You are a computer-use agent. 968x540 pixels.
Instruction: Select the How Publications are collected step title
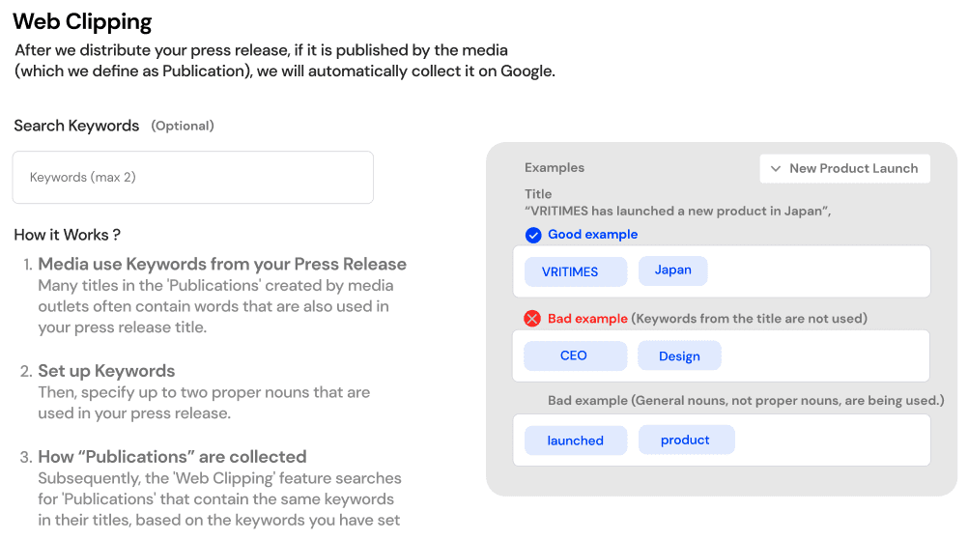coord(172,457)
